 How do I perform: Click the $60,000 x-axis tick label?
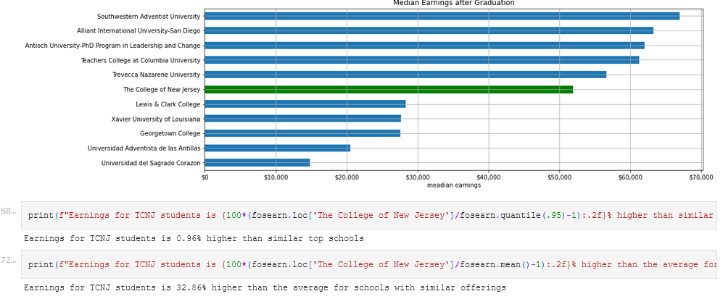coord(631,177)
